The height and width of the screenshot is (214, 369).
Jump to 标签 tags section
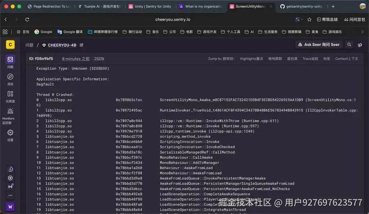coord(326,59)
